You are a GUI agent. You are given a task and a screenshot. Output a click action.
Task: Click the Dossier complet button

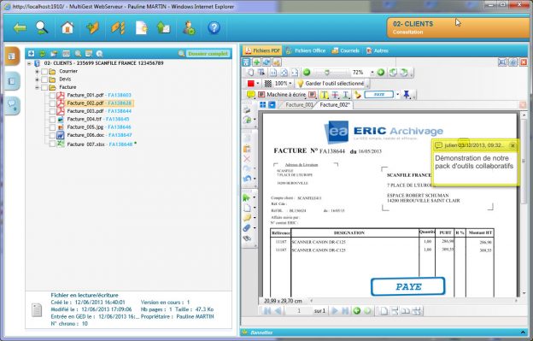pos(208,54)
